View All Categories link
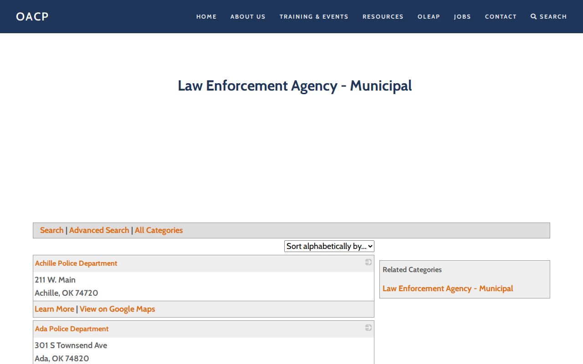The width and height of the screenshot is (583, 364). click(159, 230)
